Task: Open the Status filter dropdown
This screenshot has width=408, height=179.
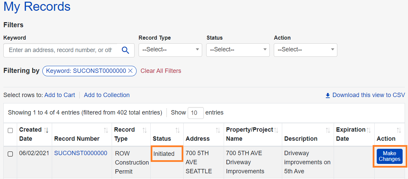Action: click(x=238, y=50)
